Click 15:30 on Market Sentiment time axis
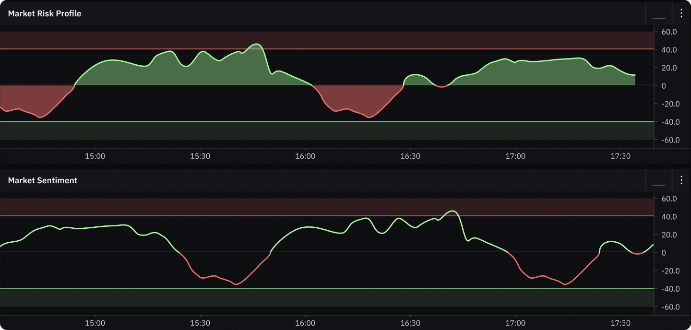 [200, 323]
